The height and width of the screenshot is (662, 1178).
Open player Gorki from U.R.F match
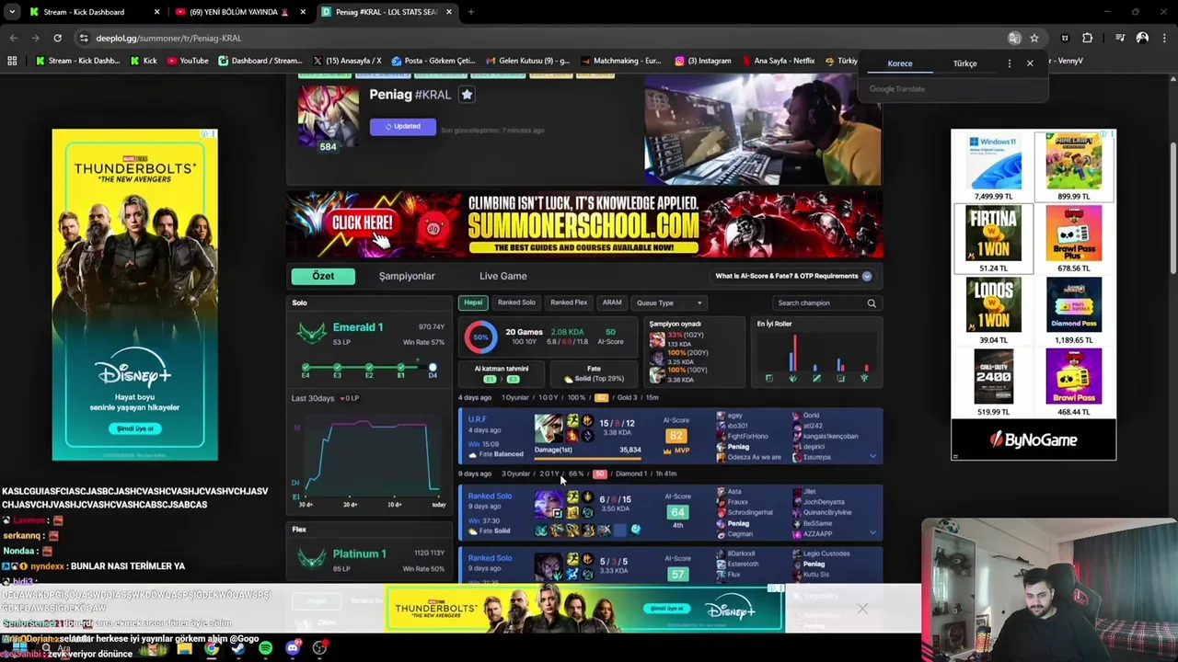click(811, 416)
